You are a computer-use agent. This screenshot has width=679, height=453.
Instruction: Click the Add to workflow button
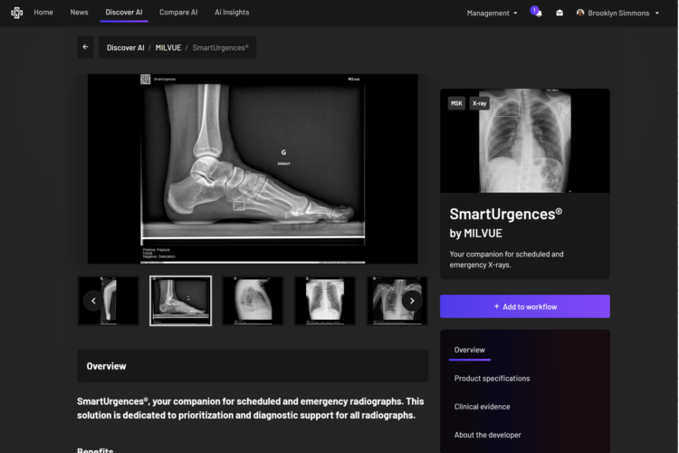tap(525, 306)
